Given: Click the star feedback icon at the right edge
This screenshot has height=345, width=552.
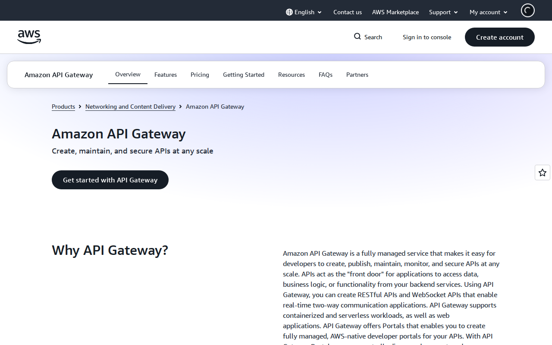Looking at the screenshot, I should pyautogui.click(x=543, y=172).
